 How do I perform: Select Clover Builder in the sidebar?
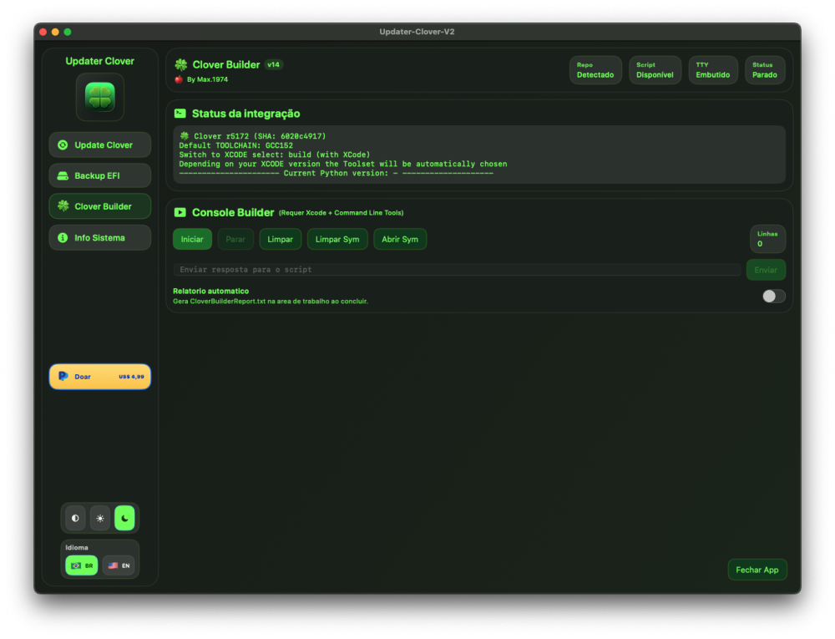pyautogui.click(x=99, y=206)
